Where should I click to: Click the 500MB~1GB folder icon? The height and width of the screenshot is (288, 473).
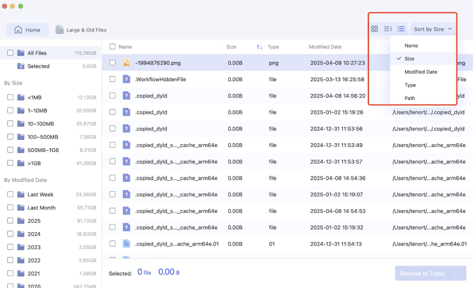coord(21,150)
